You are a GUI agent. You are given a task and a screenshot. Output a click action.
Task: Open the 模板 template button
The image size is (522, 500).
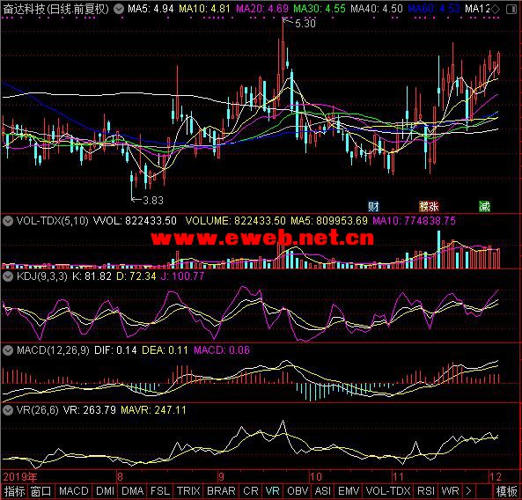(506, 492)
